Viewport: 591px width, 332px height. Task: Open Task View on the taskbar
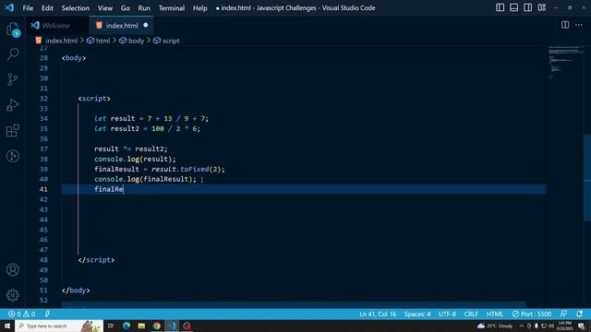pyautogui.click(x=111, y=326)
